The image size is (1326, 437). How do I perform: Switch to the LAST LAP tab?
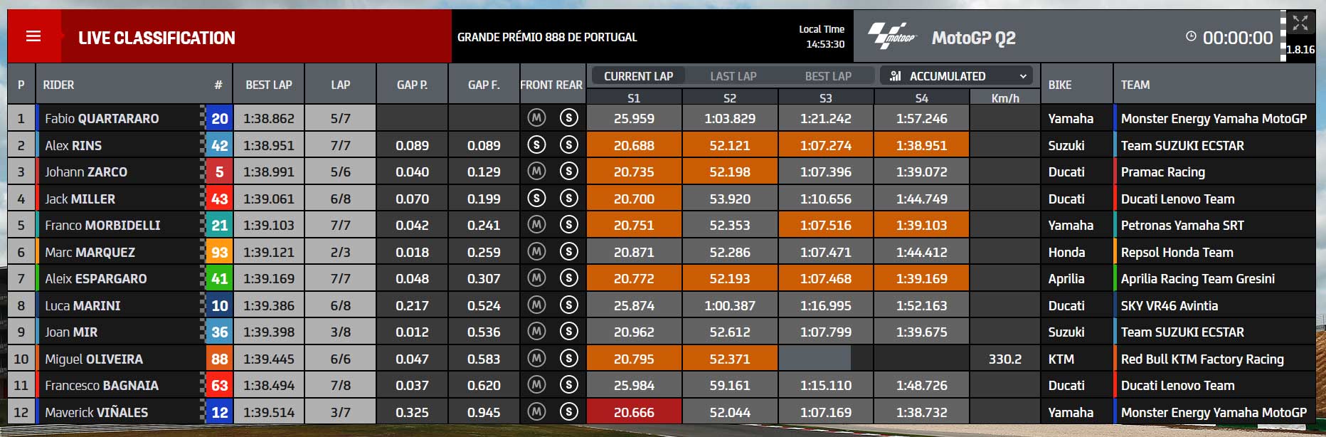point(733,75)
